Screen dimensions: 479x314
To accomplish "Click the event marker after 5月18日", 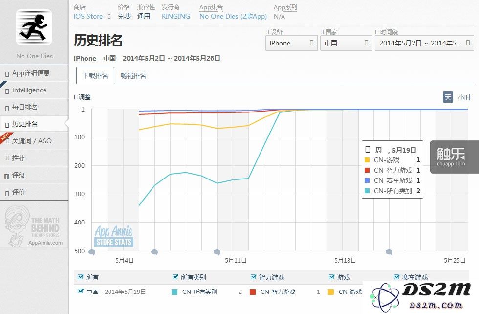I will (x=389, y=252).
